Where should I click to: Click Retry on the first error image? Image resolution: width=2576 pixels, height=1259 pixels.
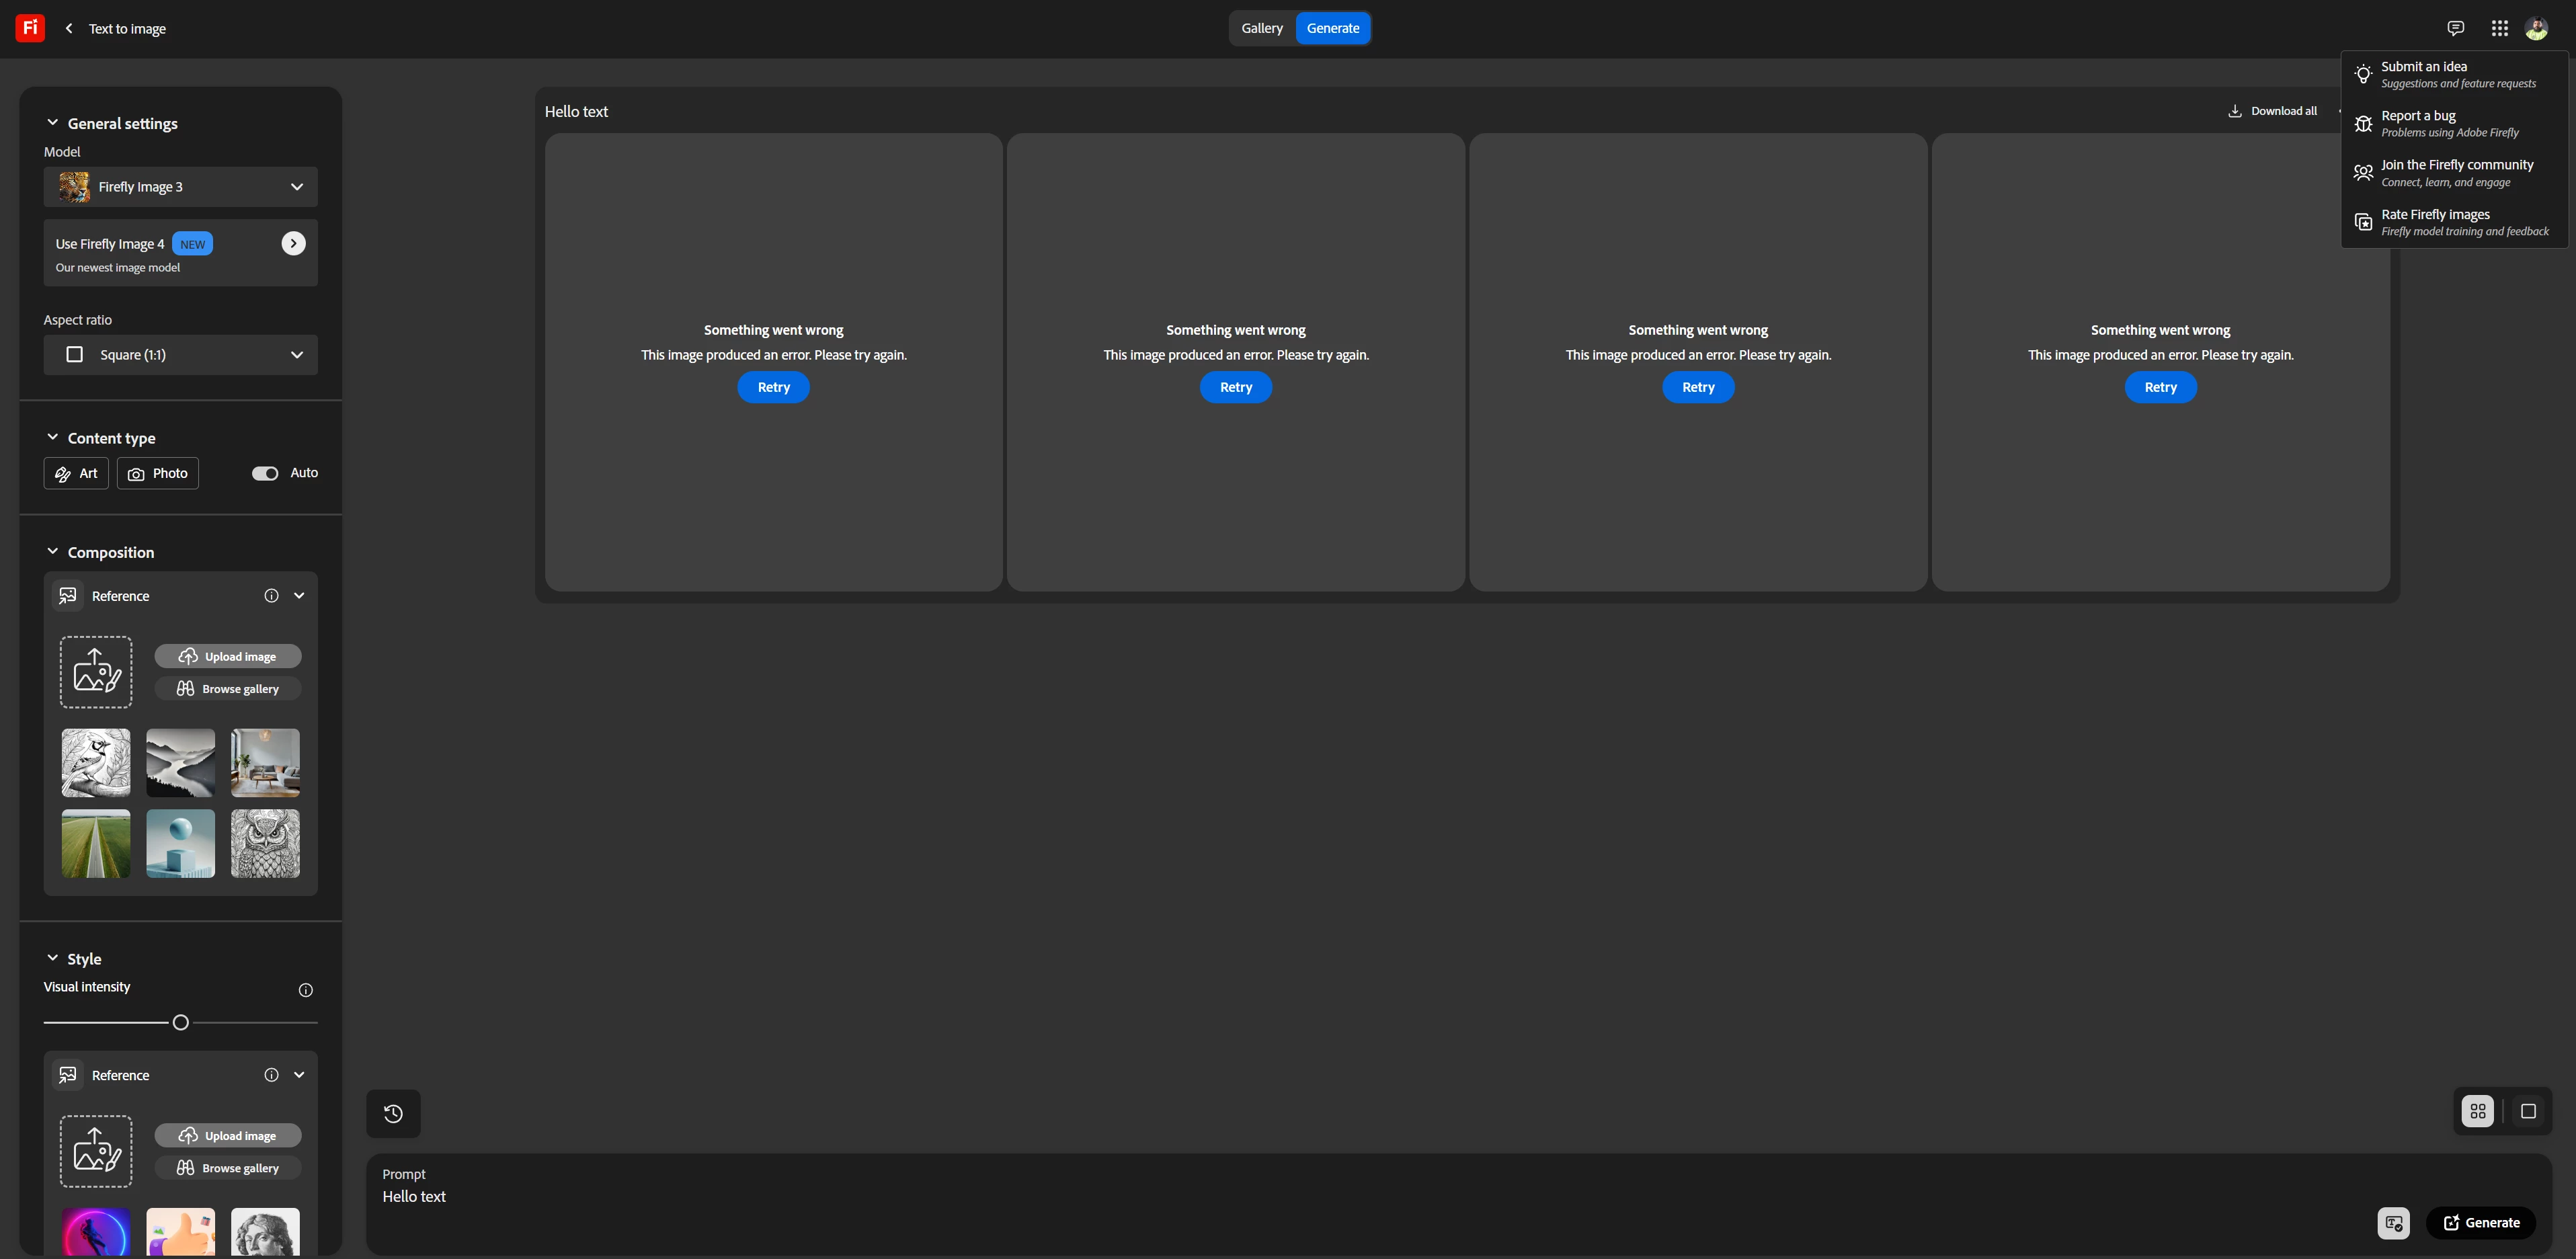[773, 387]
